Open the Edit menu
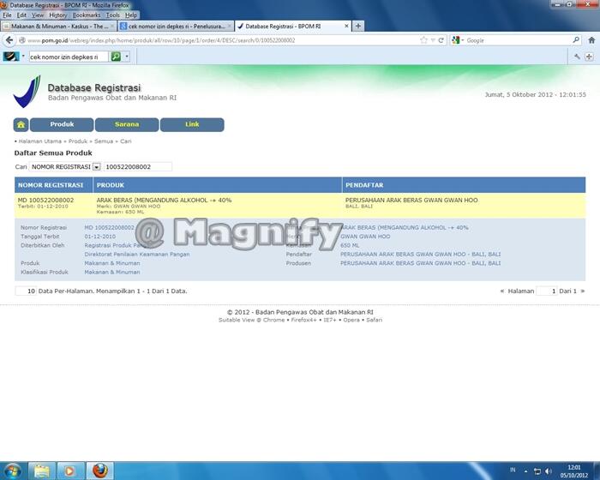Image resolution: width=600 pixels, height=480 pixels. pyautogui.click(x=21, y=15)
